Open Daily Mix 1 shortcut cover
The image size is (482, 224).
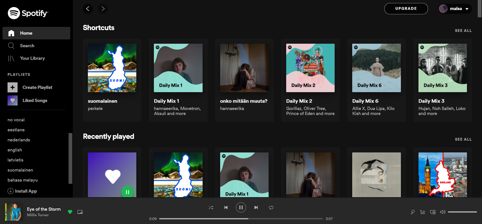178,68
